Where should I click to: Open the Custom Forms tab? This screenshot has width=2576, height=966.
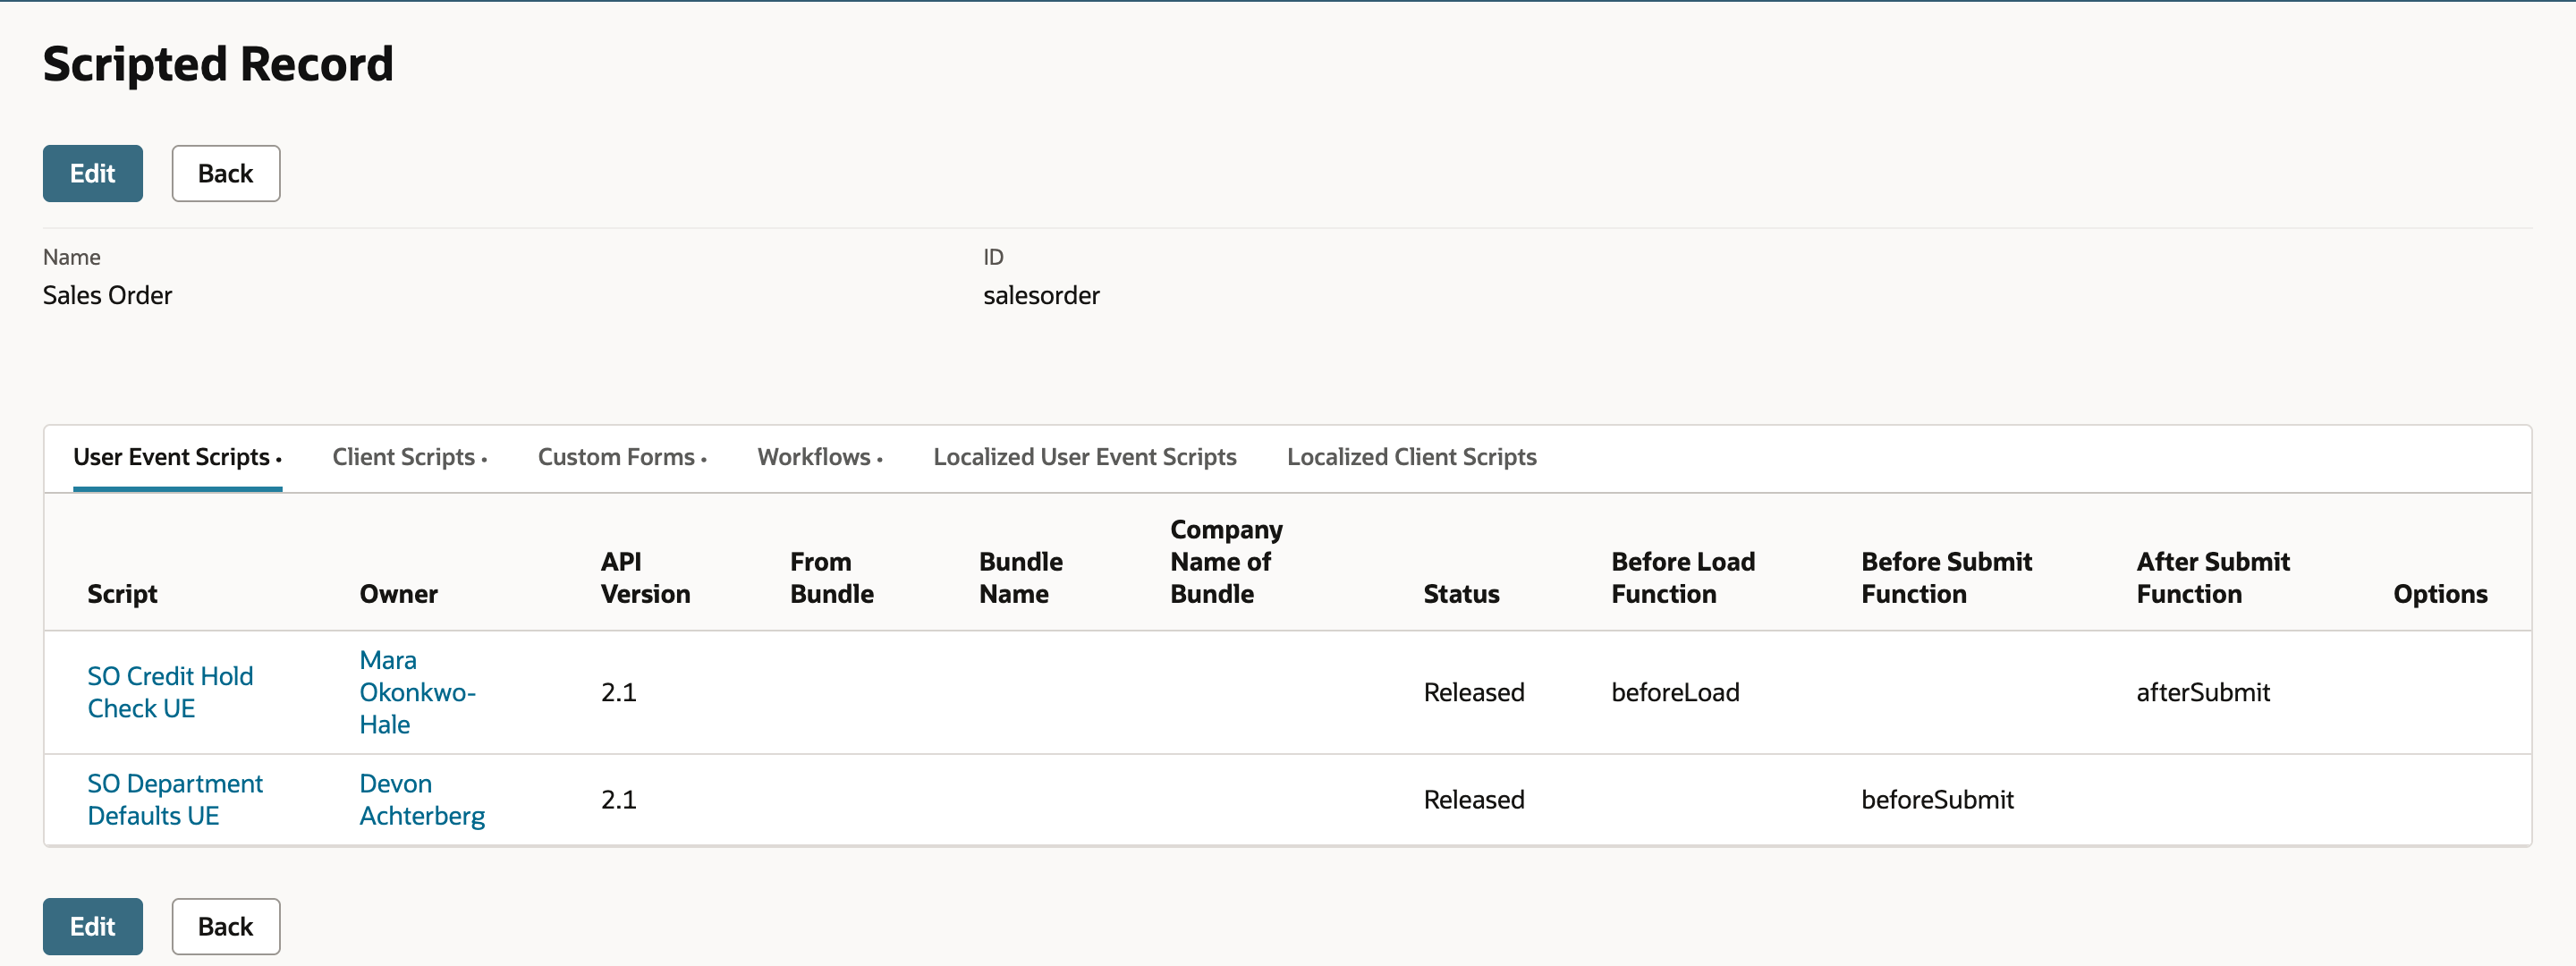coord(622,457)
